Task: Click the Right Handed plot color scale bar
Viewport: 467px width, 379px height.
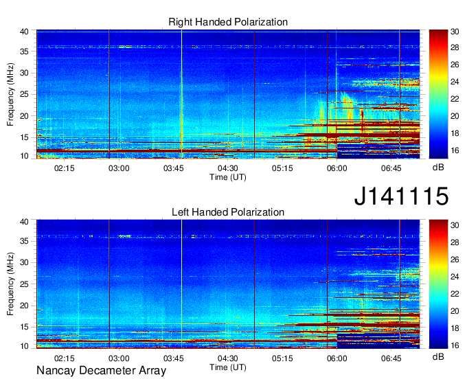Action: point(438,94)
